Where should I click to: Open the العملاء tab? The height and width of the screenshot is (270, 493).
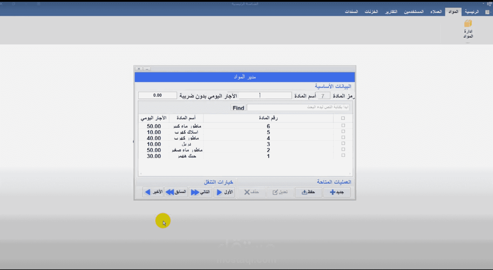[x=436, y=12]
